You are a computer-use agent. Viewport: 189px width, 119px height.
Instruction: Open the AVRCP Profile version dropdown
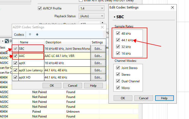pos(92,8)
